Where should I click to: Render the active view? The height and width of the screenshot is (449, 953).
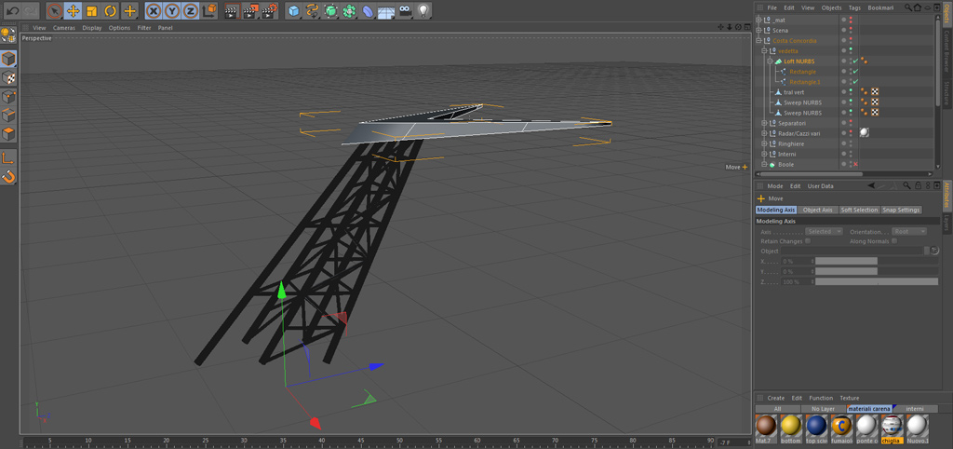coord(231,10)
